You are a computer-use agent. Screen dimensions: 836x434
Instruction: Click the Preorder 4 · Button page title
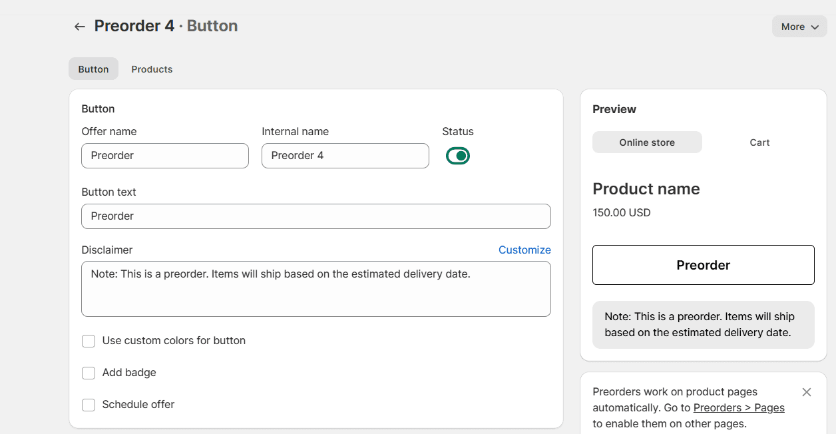[x=165, y=25]
